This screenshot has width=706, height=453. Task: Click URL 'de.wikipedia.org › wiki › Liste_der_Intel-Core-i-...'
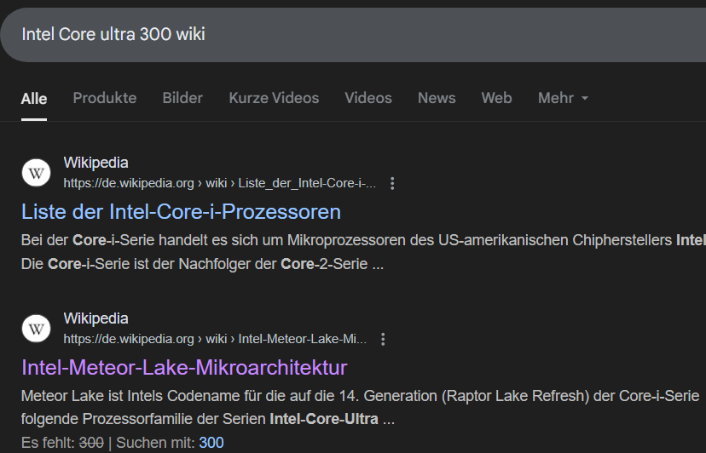[219, 184]
